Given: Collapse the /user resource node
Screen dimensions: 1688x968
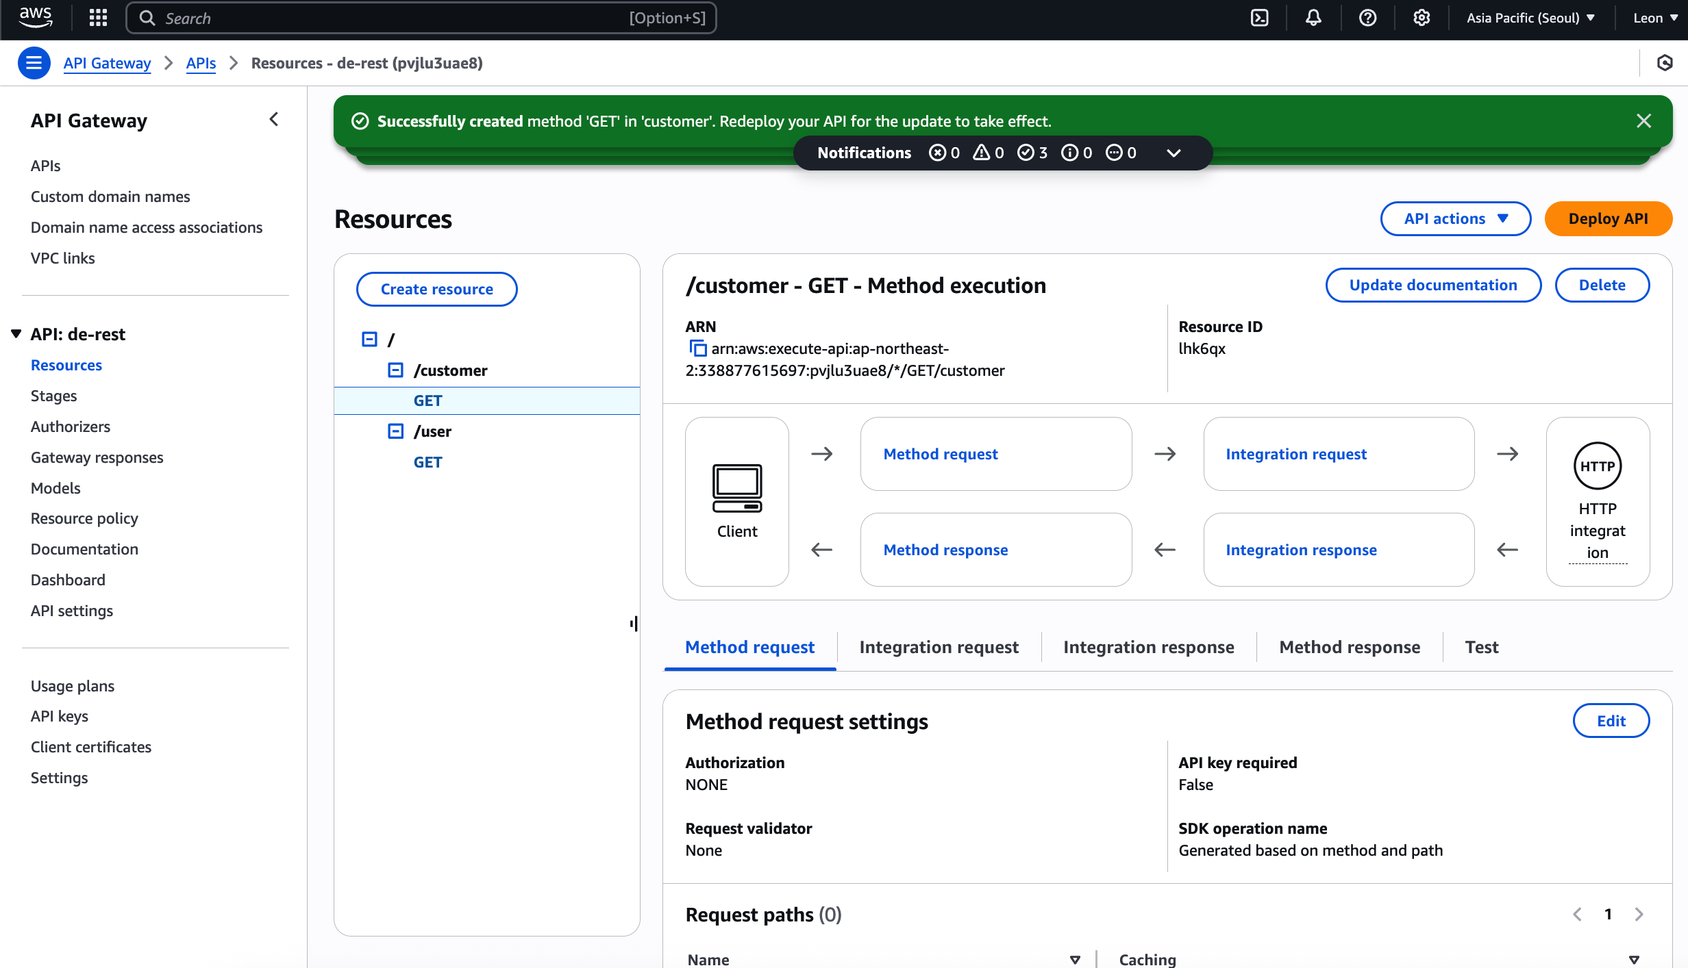Looking at the screenshot, I should click(395, 431).
